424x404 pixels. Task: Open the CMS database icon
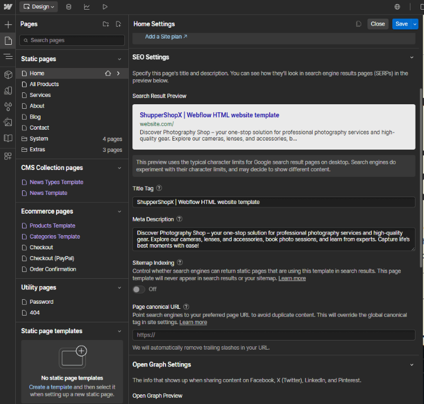[68, 7]
